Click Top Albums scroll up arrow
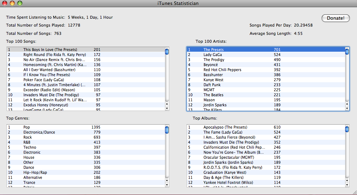The width and height of the screenshot is (357, 195). (x=347, y=181)
